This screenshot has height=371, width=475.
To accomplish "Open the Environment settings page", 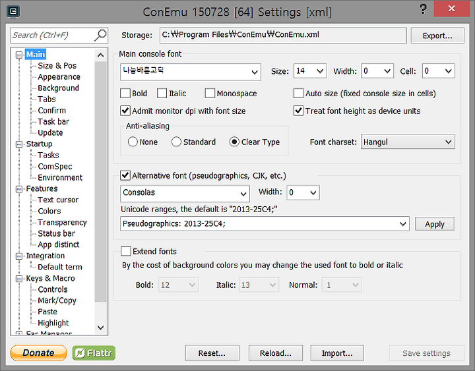I will click(60, 178).
